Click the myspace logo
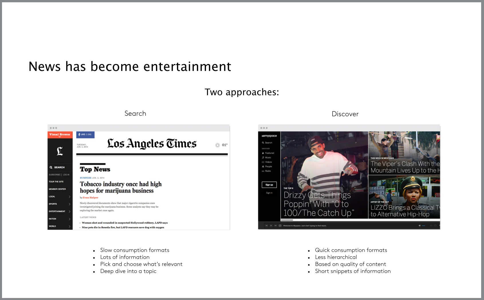 click(269, 136)
